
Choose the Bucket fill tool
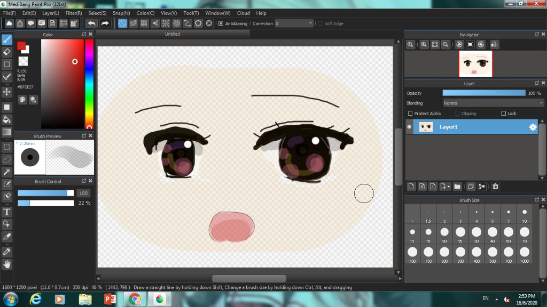(6, 120)
